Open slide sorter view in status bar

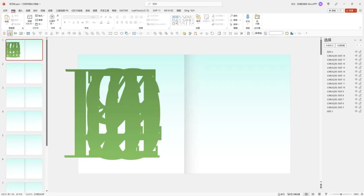[x=313, y=194]
